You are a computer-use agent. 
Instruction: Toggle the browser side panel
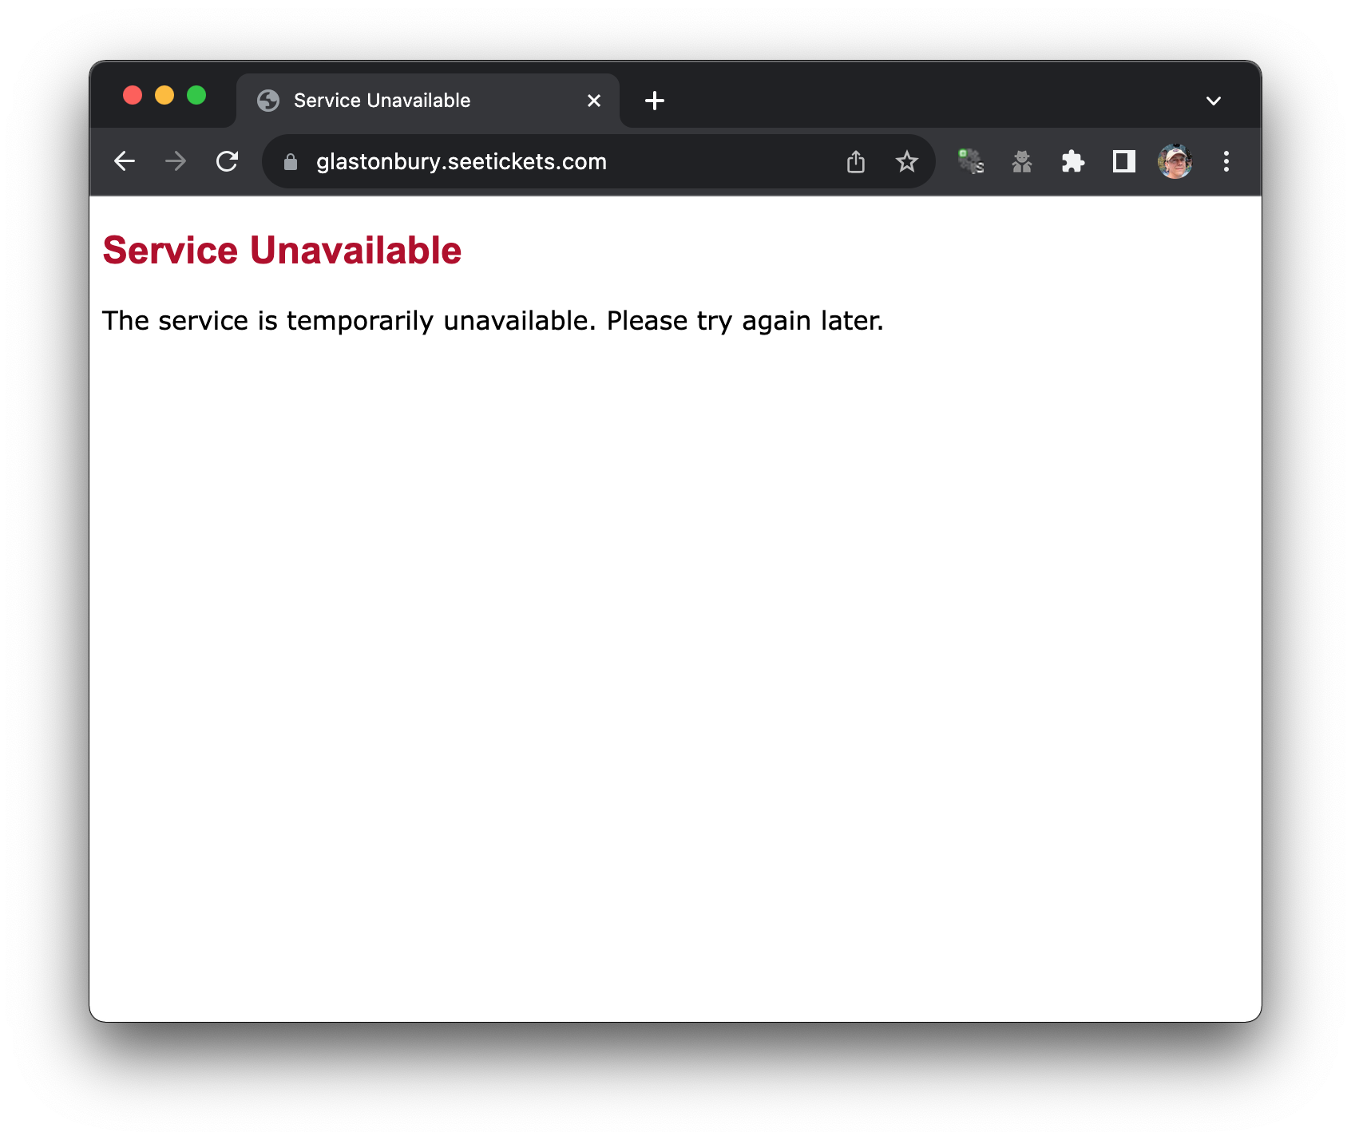coord(1124,162)
